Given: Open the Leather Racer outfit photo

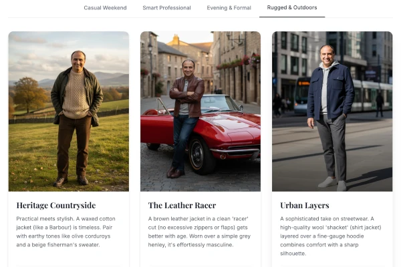Looking at the screenshot, I should coord(200,111).
